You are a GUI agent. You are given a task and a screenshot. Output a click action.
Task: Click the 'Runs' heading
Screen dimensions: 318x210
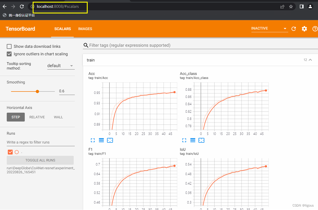coord(11,133)
